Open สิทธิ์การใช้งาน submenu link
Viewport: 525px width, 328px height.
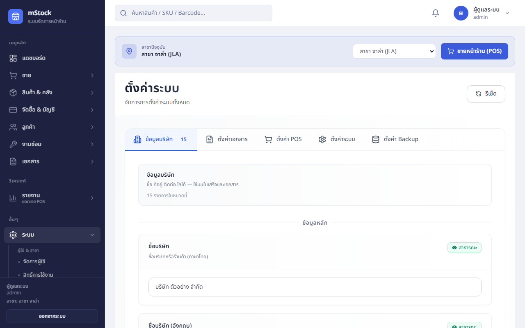tap(38, 275)
